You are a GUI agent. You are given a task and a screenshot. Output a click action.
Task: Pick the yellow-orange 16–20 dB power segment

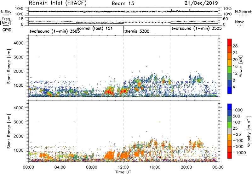coord(230,63)
